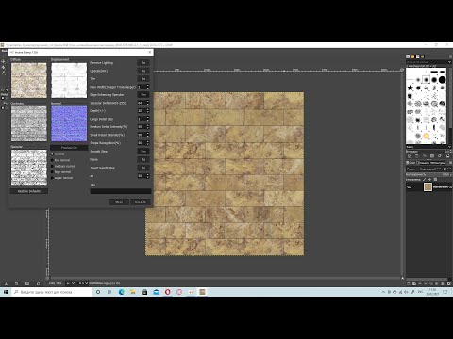
Task: Click the Medium Detail Intensity spinner arrows
Action: coord(147,127)
